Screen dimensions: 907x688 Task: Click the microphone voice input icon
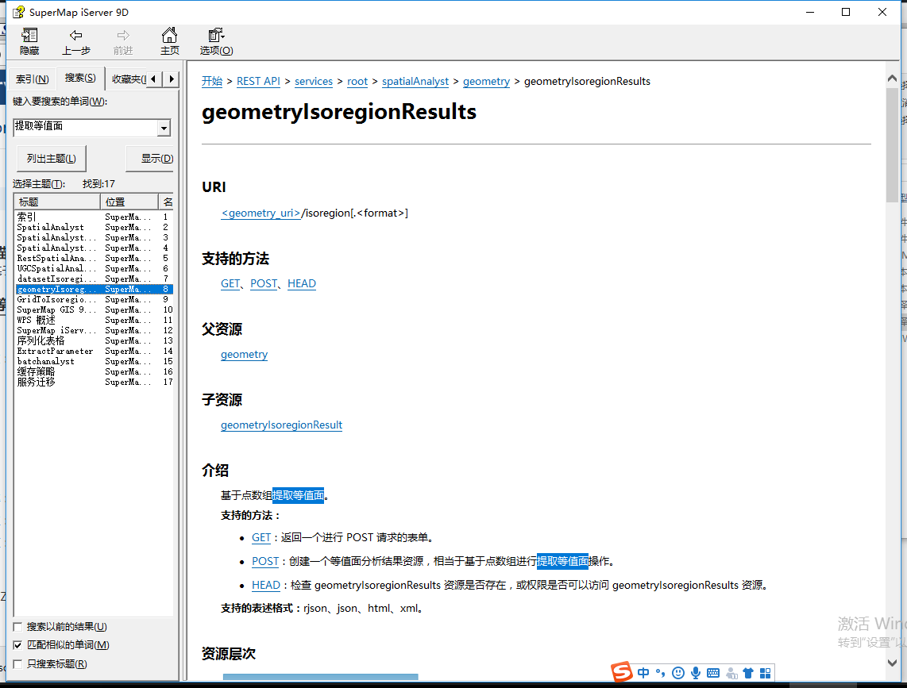[x=696, y=673]
